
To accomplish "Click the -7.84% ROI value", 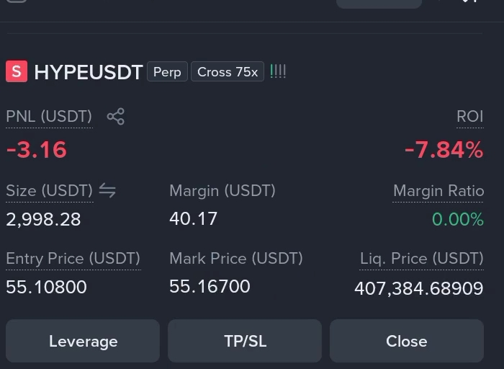I will click(444, 150).
